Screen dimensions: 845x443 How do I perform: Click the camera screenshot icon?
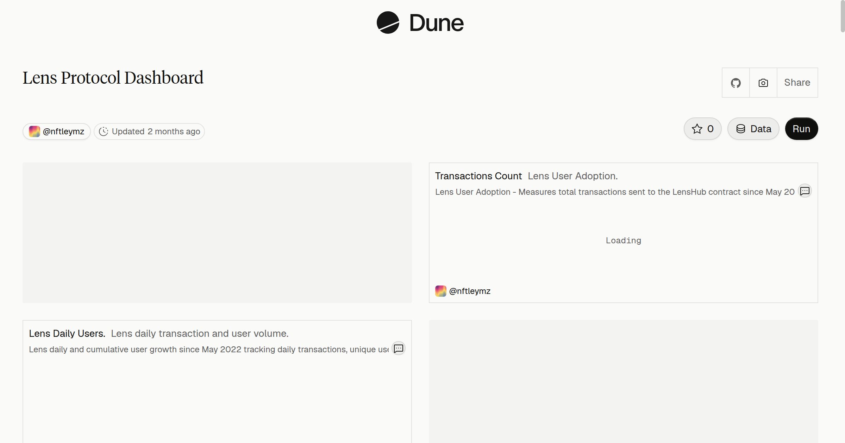[763, 83]
